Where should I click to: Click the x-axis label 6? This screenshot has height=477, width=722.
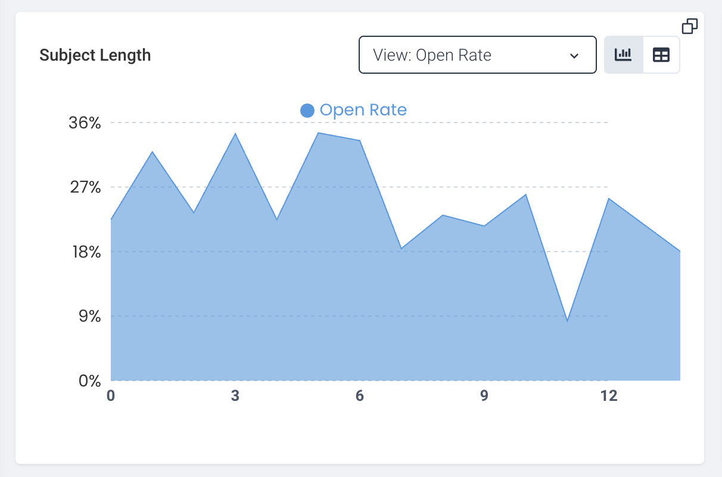click(360, 396)
